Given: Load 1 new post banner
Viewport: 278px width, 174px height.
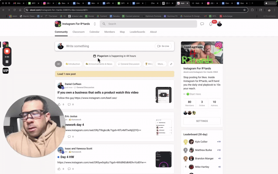Looking at the screenshot, I should (x=115, y=74).
